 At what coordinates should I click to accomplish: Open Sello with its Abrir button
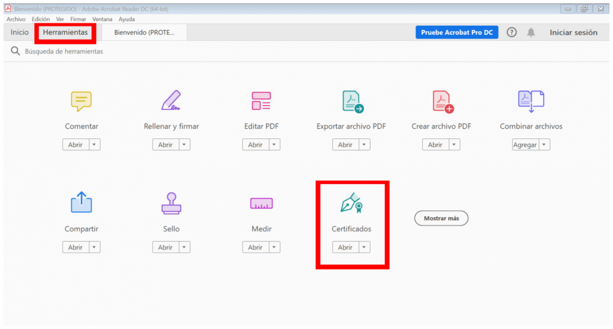coord(165,247)
